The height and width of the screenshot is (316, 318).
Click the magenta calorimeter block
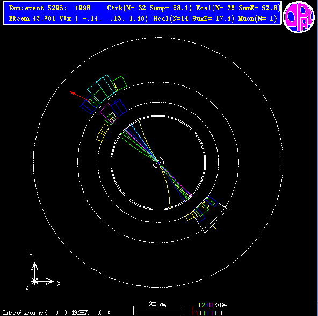click(x=106, y=111)
